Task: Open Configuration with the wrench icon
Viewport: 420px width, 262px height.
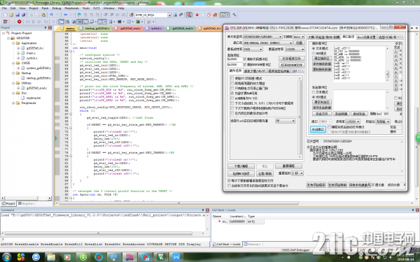Action: point(234,15)
